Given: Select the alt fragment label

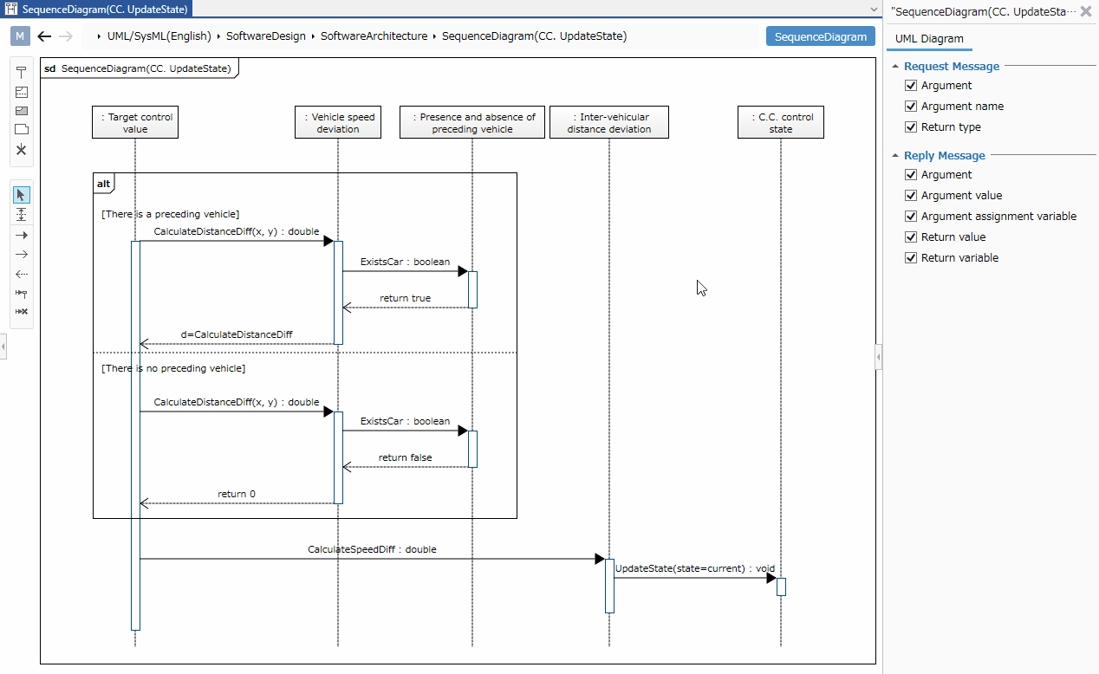Looking at the screenshot, I should click(104, 183).
